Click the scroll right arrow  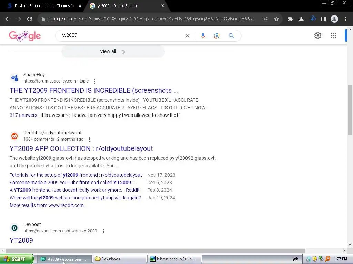click(344, 251)
